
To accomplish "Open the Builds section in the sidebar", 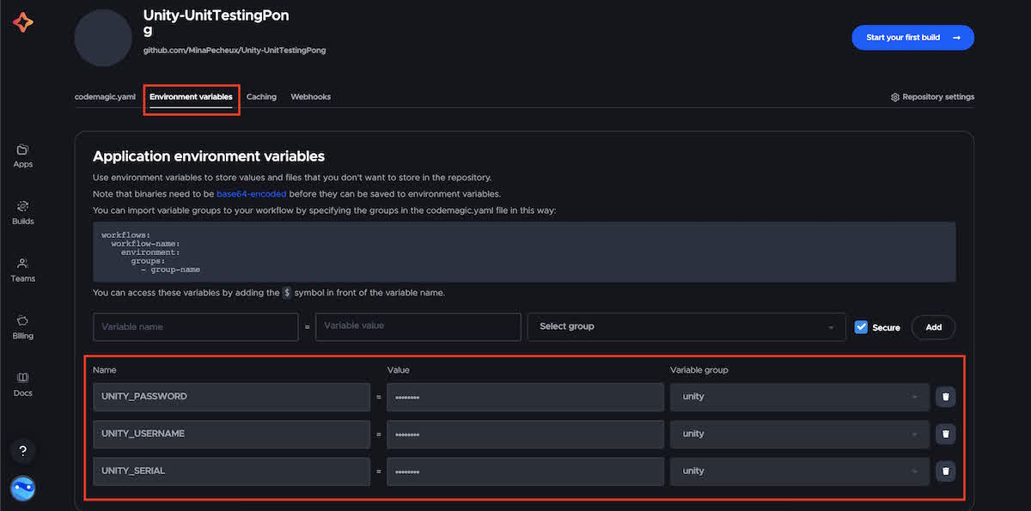I will tap(22, 214).
